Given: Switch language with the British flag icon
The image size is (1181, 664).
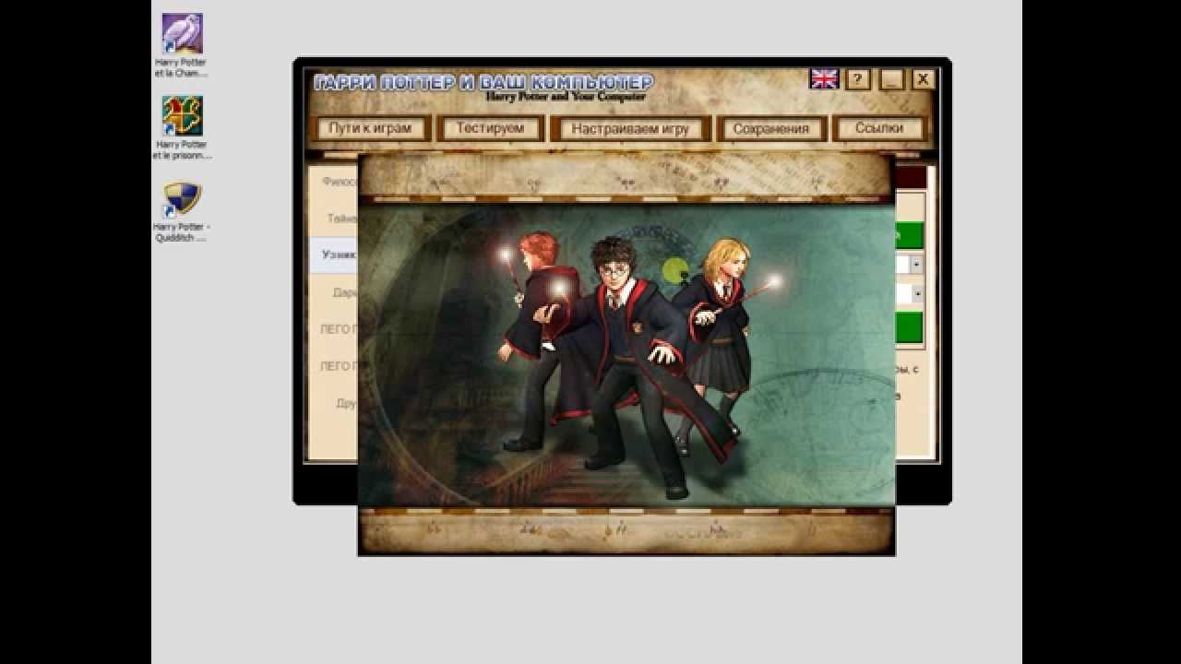Looking at the screenshot, I should (x=824, y=79).
